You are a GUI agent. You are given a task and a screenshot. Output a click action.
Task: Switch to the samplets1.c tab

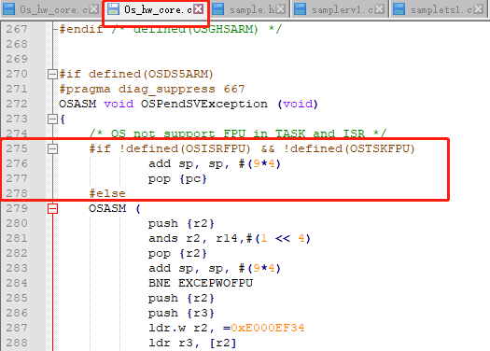coord(438,9)
